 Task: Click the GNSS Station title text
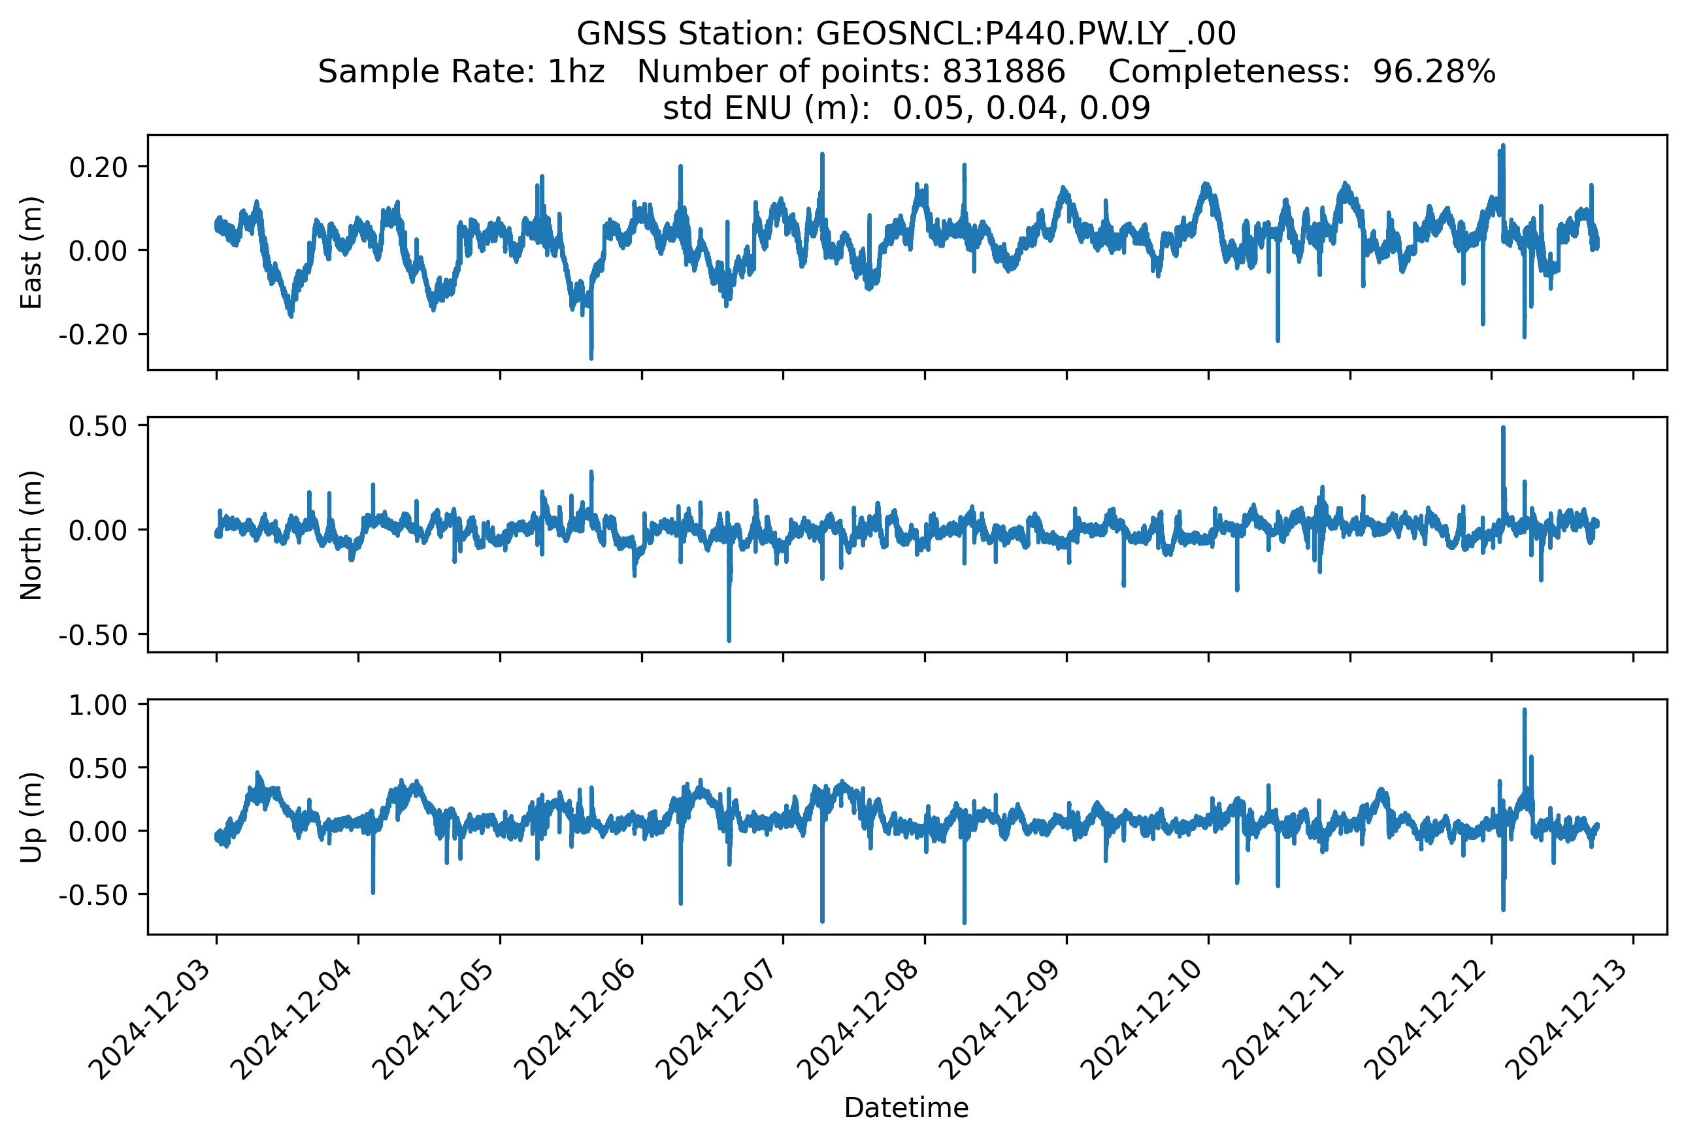[906, 33]
